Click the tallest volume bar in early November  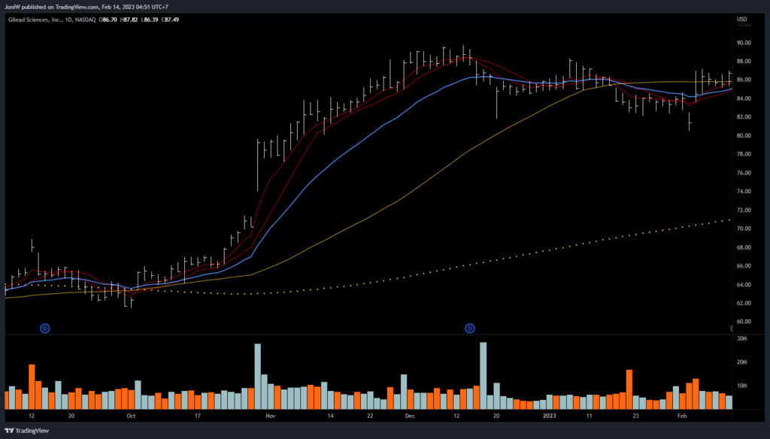258,376
